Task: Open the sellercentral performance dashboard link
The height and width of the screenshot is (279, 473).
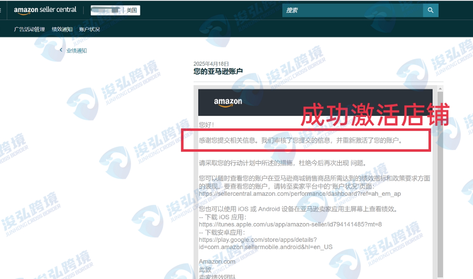Action: [300, 194]
